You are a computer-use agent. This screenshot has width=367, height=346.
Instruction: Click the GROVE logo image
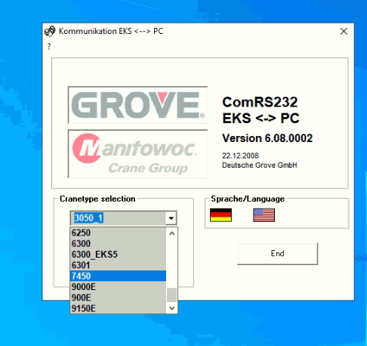(x=138, y=105)
